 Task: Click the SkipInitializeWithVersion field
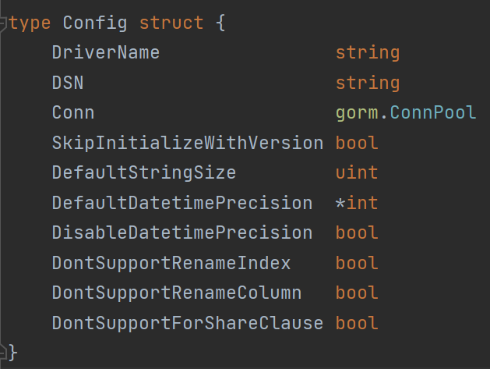point(187,143)
